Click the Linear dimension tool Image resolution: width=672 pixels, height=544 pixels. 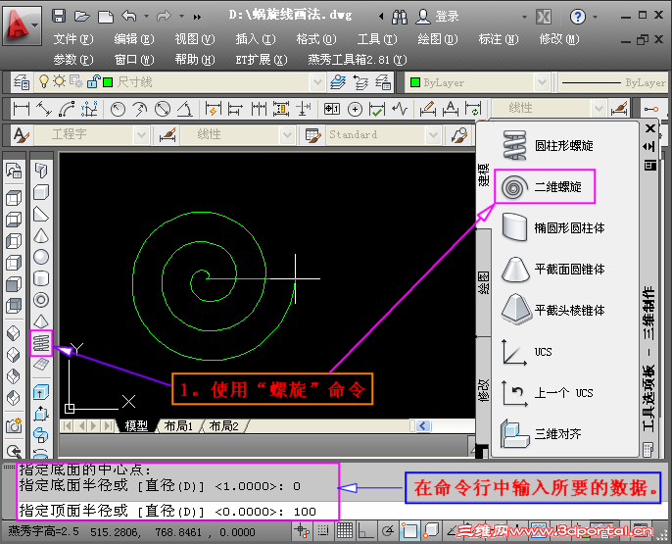pos(22,109)
